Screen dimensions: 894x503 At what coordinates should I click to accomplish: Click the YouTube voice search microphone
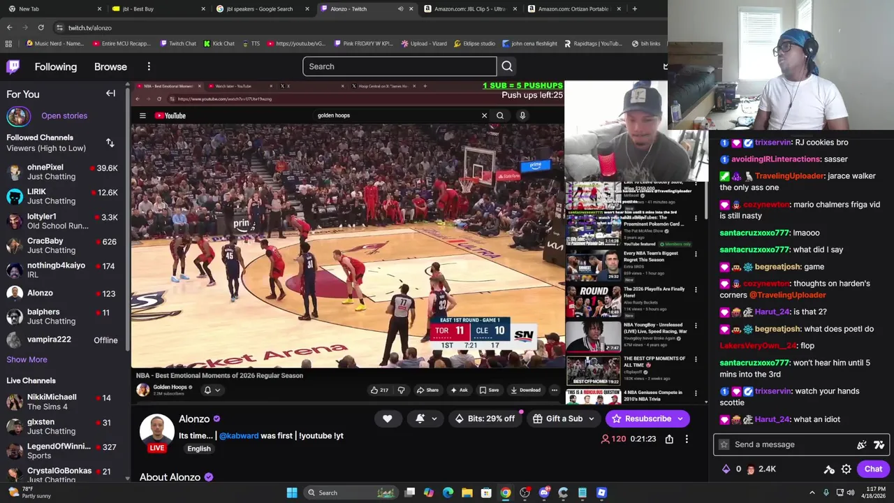click(522, 115)
